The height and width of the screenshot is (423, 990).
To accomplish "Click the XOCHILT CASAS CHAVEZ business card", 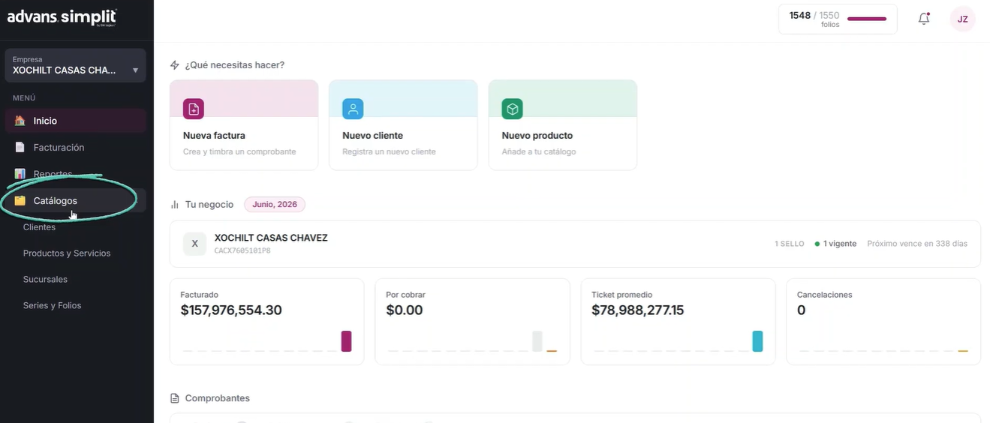I will click(575, 244).
